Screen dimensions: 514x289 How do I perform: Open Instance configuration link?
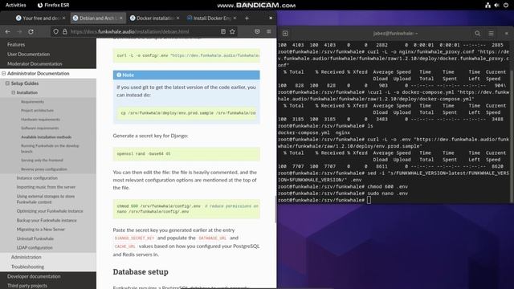point(37,178)
